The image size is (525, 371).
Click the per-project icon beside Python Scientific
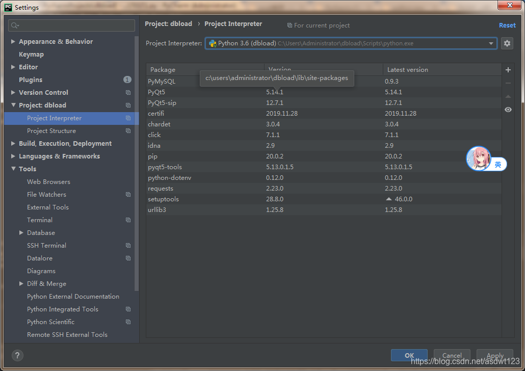[128, 322]
